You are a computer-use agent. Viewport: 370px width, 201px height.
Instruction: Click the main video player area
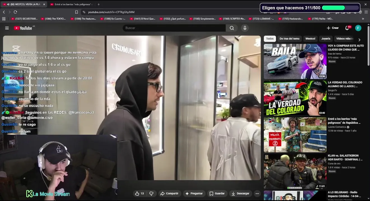132,107
